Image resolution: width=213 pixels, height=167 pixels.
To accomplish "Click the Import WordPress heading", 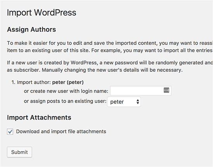I will [x=41, y=13].
